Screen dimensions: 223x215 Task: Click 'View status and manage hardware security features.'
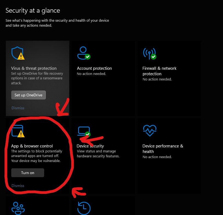98,154
